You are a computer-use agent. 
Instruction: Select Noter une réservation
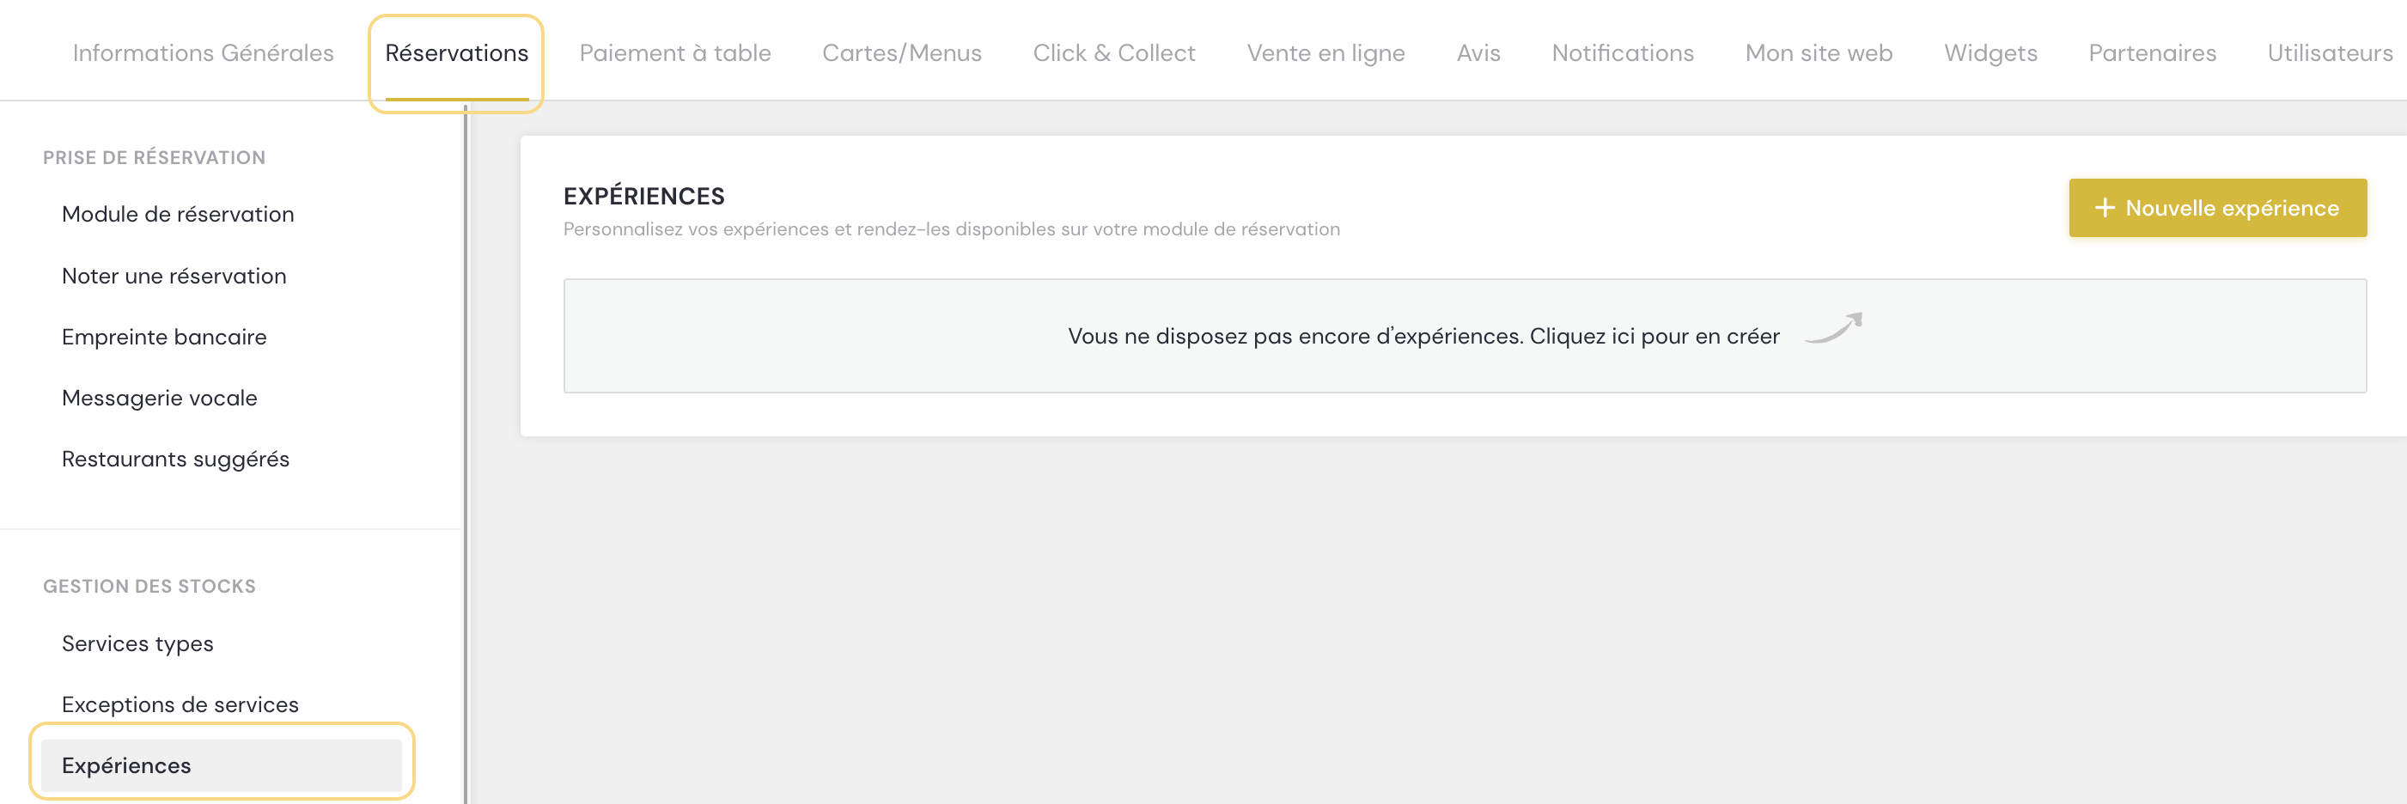coord(174,276)
